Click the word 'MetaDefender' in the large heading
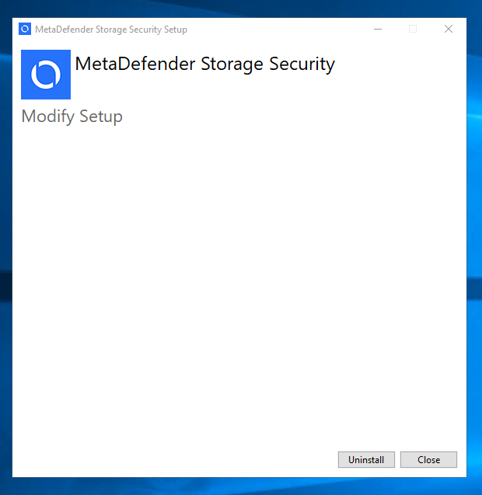 (135, 64)
